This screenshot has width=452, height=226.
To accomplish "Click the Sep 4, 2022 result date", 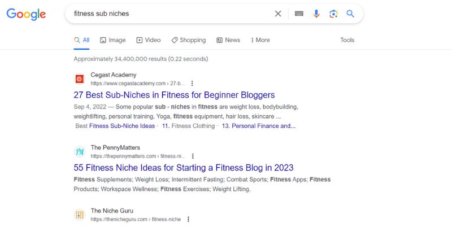I will pyautogui.click(x=90, y=107).
